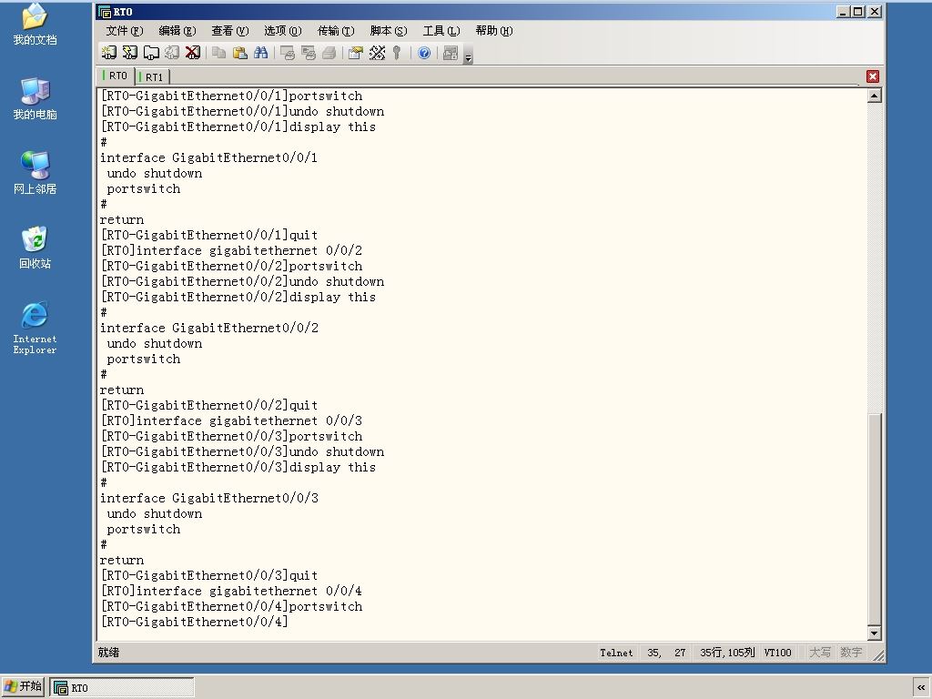Open the 工具(L) menu
This screenshot has height=699, width=932.
(x=441, y=30)
